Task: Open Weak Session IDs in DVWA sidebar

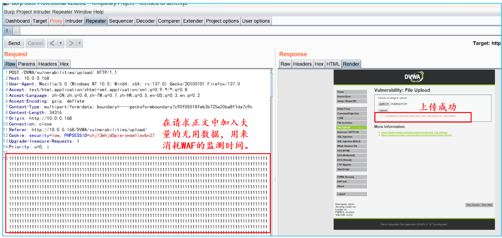Action: 352,146
